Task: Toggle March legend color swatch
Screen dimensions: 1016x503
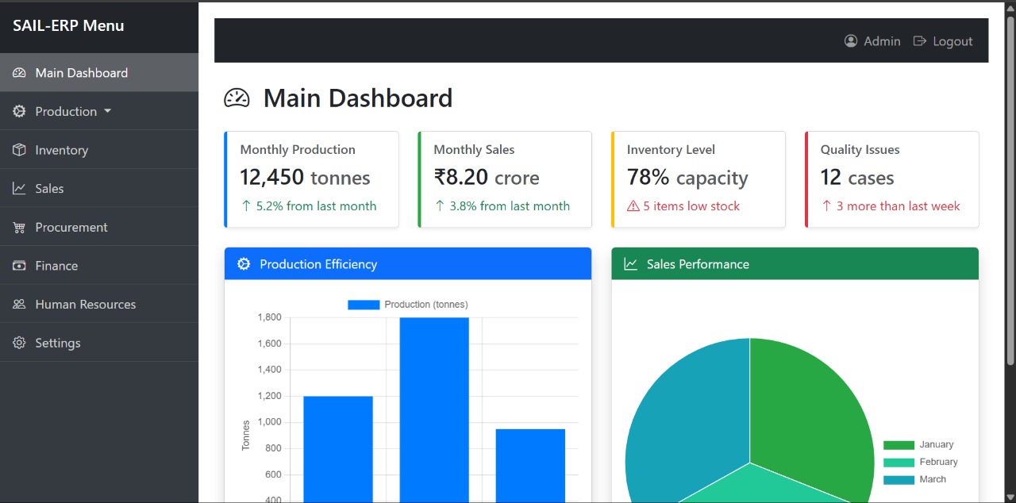Action: pos(899,480)
